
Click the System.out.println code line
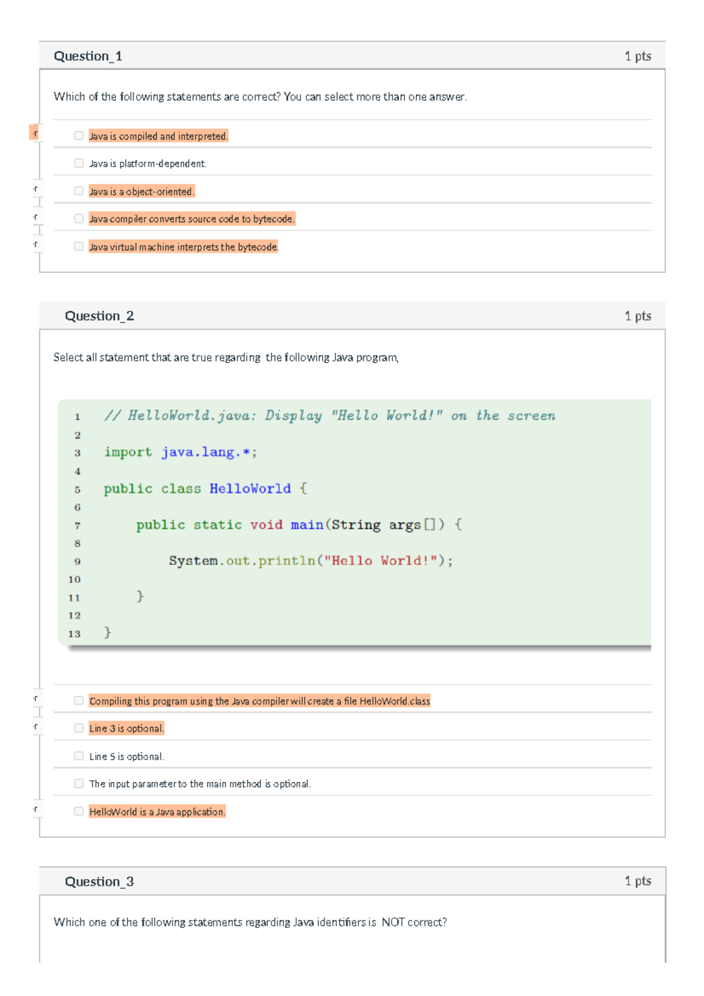click(311, 561)
